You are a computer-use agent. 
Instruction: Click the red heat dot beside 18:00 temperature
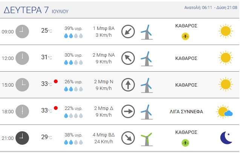(56, 108)
